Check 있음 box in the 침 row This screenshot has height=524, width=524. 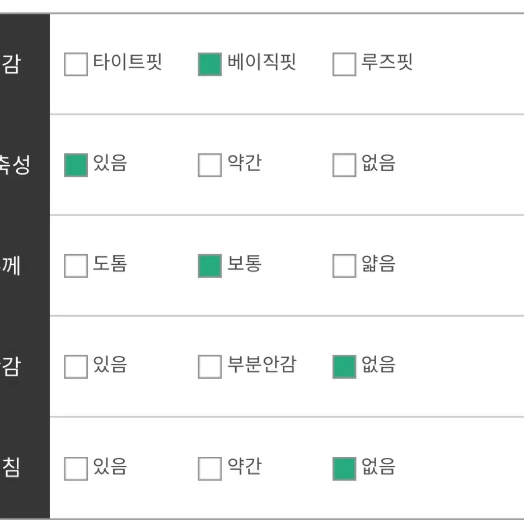[76, 469]
